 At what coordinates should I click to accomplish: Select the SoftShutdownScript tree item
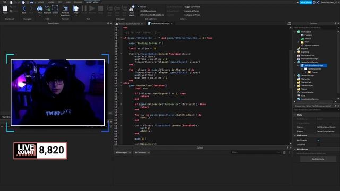click(313, 65)
